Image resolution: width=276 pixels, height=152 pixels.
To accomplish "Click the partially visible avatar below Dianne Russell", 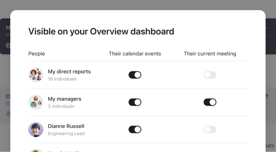I will 36,150.
